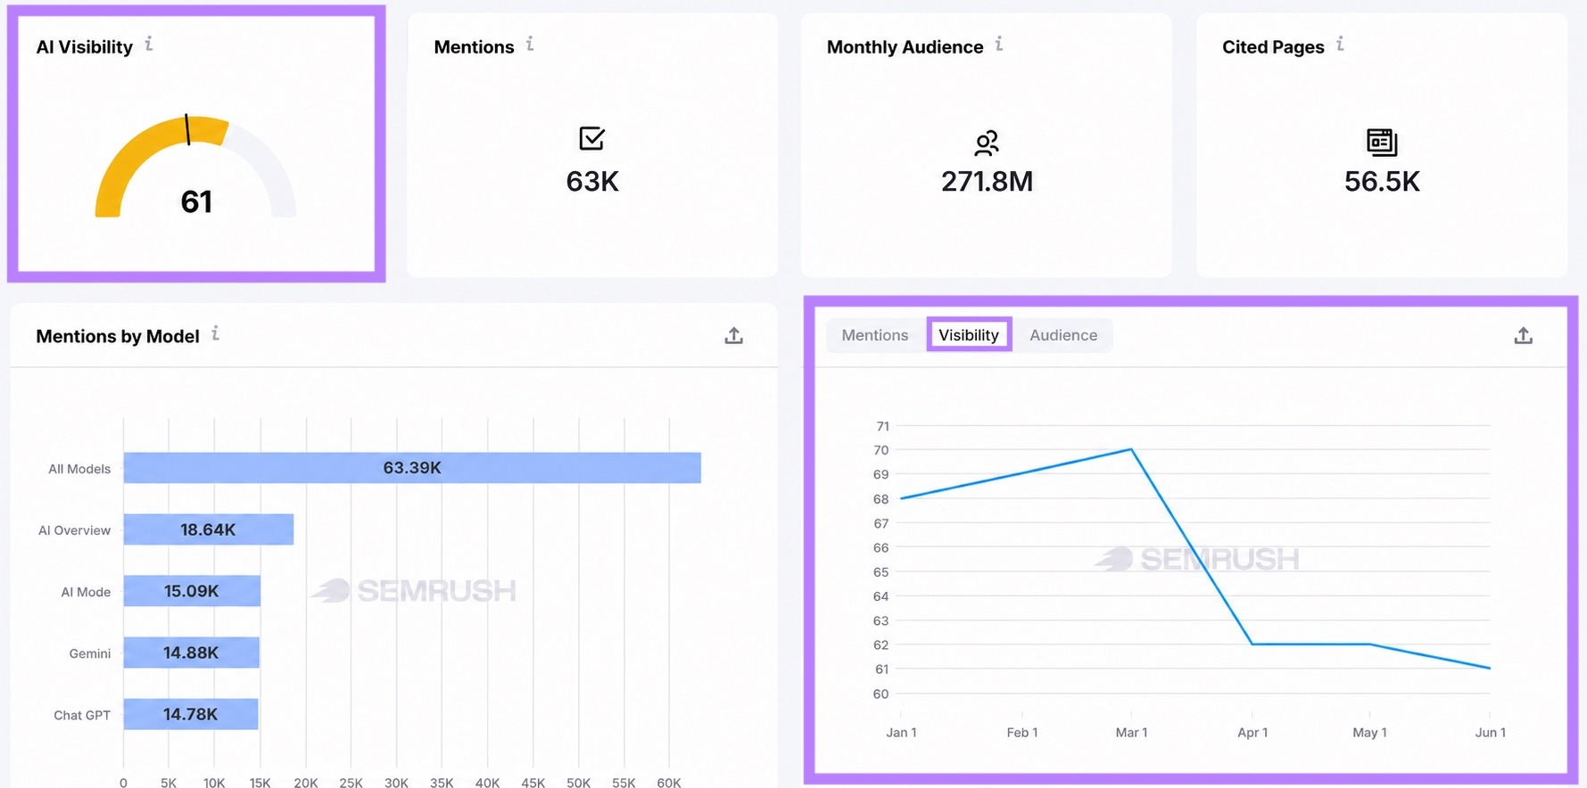Switch to the Mentions tab
This screenshot has height=788, width=1587.
coord(875,335)
